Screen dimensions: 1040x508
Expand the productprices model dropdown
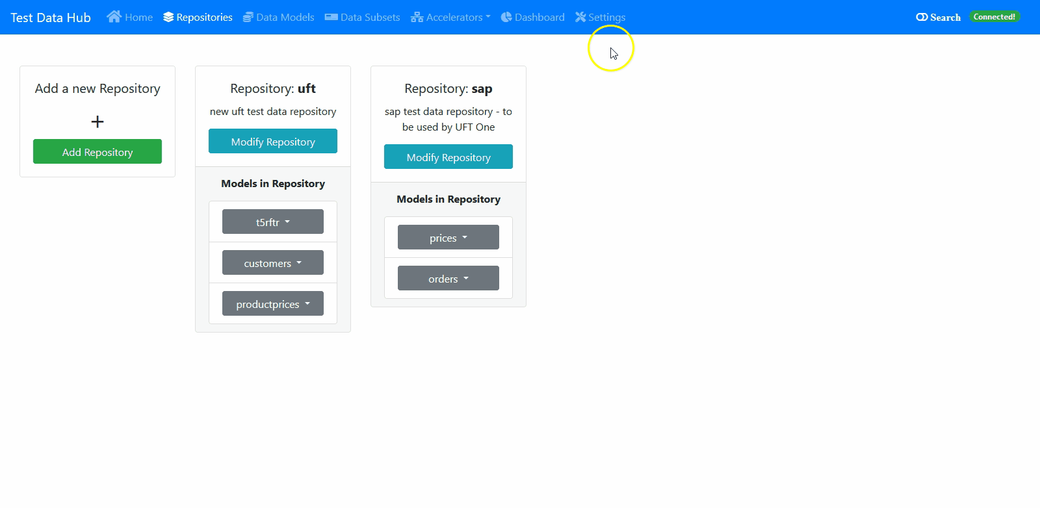pos(273,304)
